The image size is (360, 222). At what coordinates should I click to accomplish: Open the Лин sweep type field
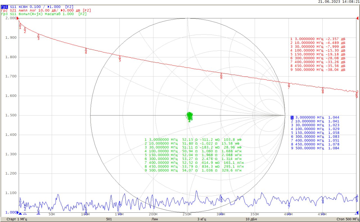154,219
